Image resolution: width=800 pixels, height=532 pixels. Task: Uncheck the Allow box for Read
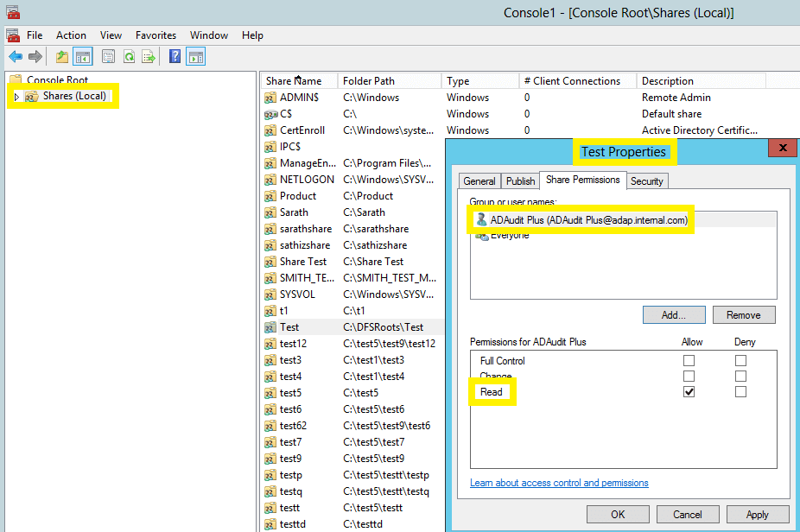tap(689, 390)
